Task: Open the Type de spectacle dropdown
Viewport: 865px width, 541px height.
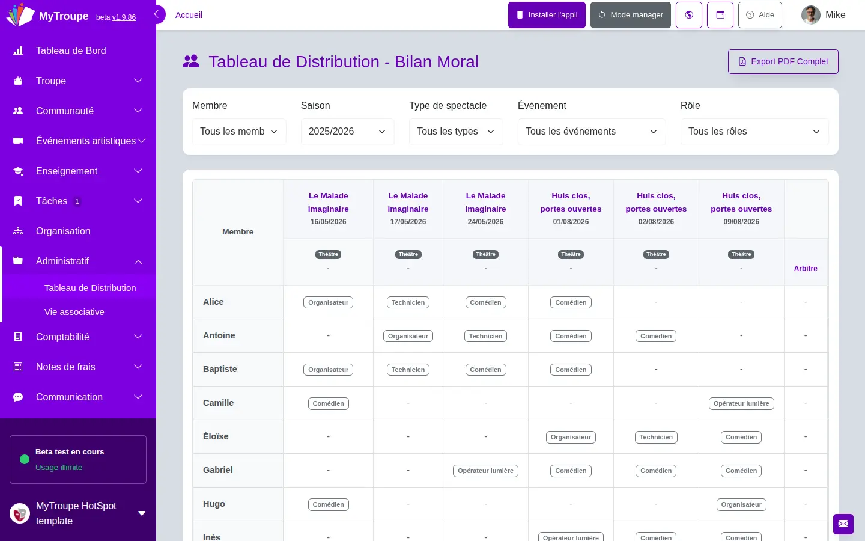Action: click(x=456, y=132)
